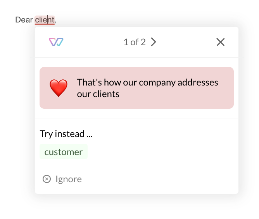Click the "Try instead ..." label

(66, 134)
